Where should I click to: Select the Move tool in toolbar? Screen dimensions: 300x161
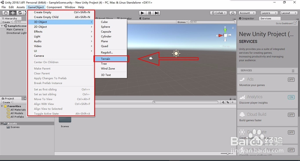coord(13,13)
